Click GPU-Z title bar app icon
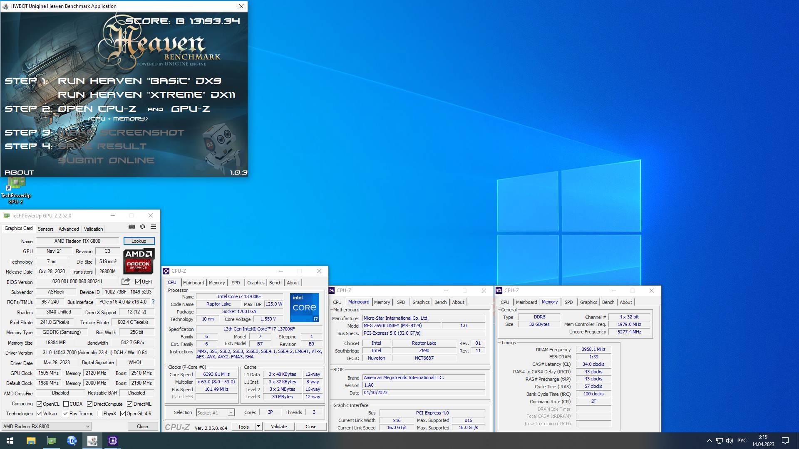 click(6, 215)
